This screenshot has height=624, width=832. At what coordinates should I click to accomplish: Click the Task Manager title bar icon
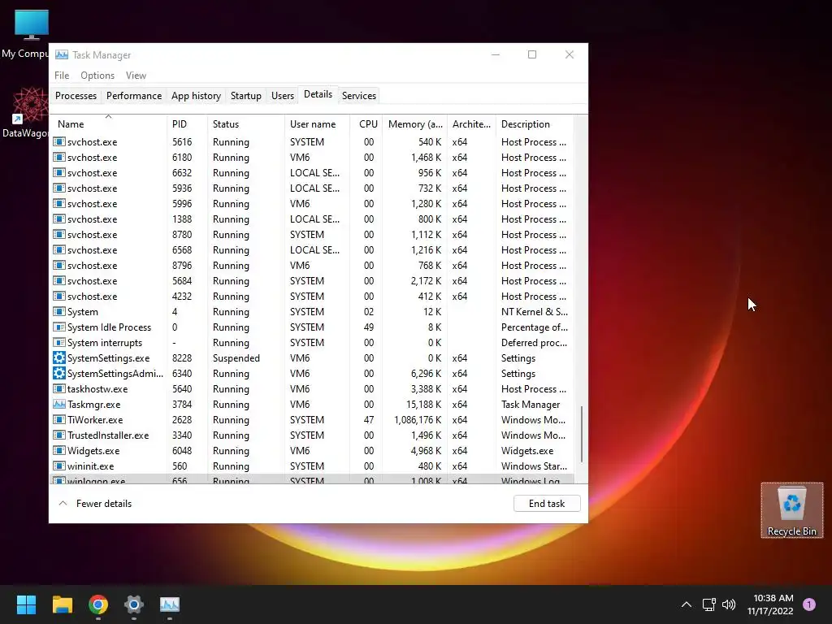coord(62,54)
